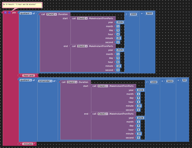Edit the 60 divisor number field
This screenshot has width=192, height=148.
tap(184, 80)
